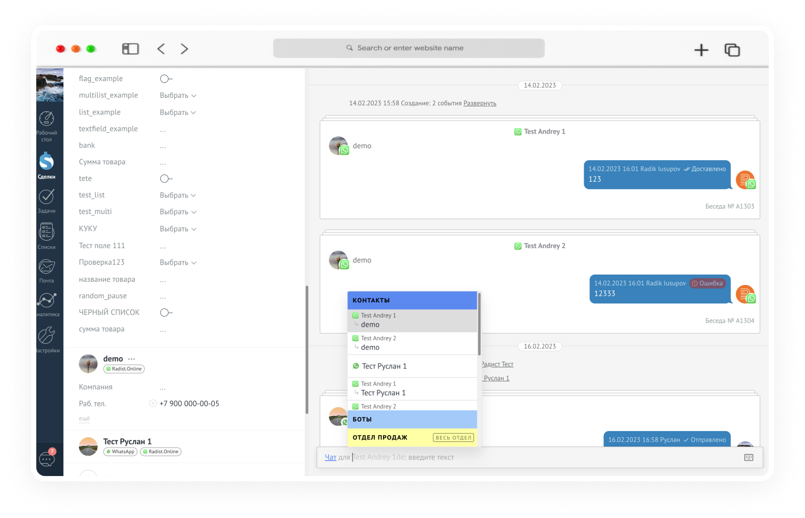Click the Беседа № A1303 label
Image resolution: width=805 pixels, height=518 pixels.
[x=730, y=207]
